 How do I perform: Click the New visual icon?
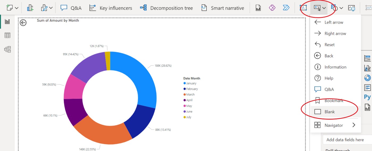[x=10, y=8]
